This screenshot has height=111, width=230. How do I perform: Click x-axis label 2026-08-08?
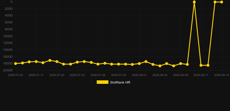point(181,75)
